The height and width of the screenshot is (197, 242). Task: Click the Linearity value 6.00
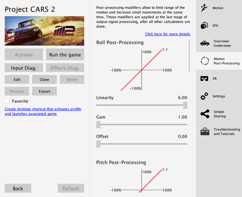[183, 98]
